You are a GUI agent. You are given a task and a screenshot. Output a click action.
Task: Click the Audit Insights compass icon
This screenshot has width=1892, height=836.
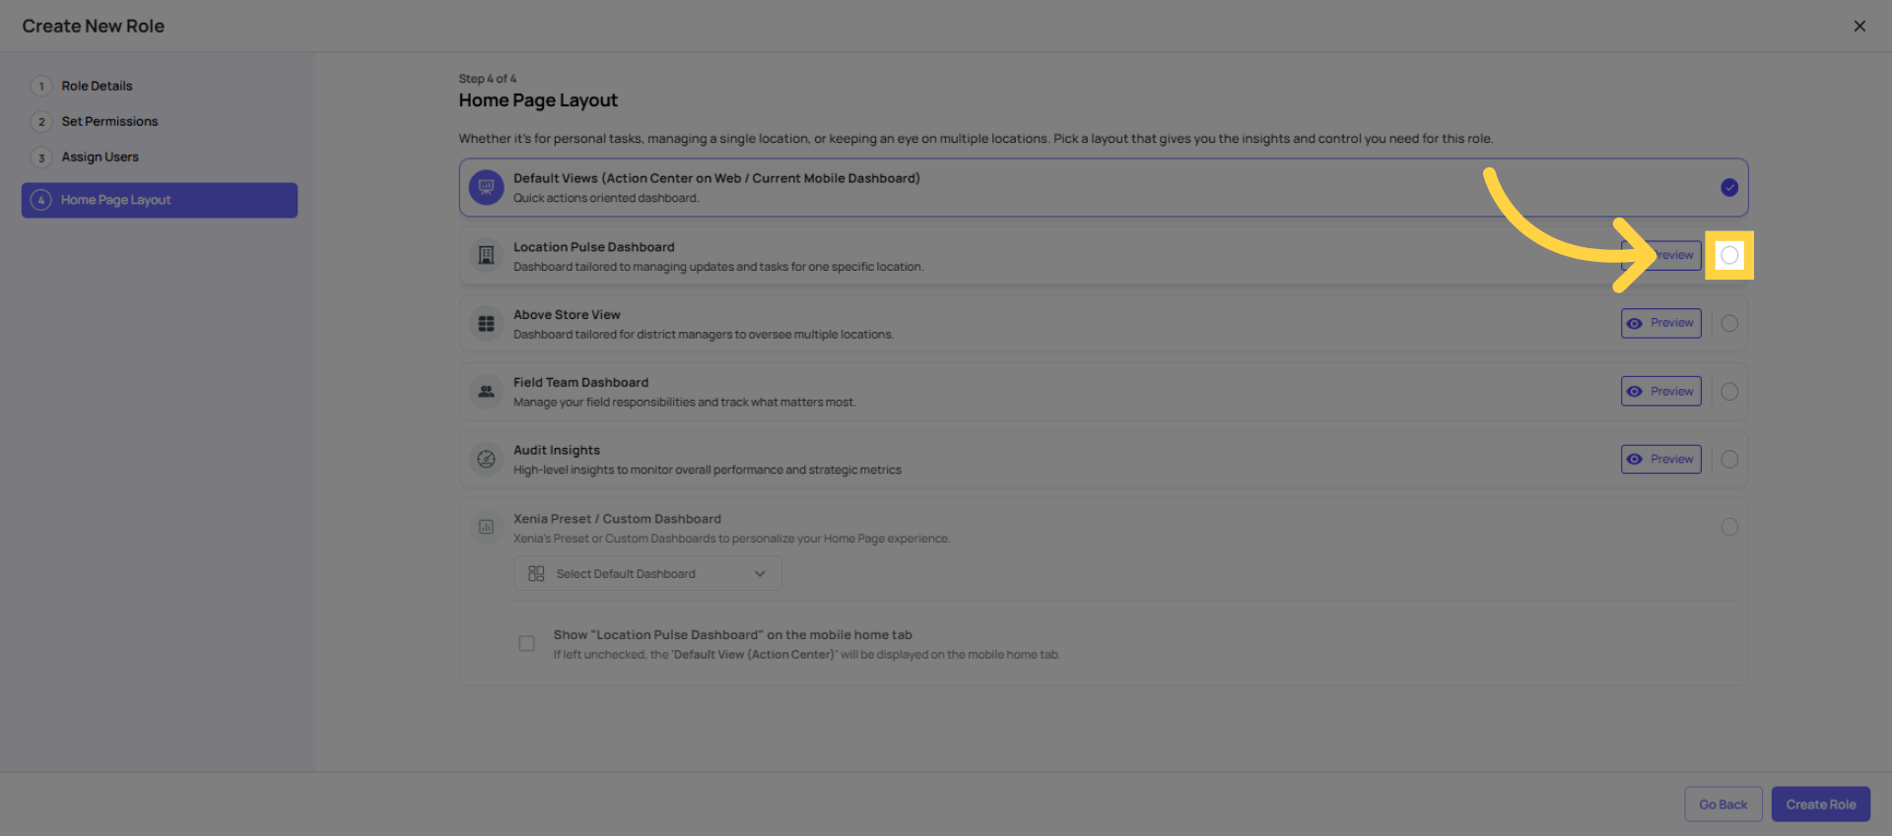pos(486,459)
